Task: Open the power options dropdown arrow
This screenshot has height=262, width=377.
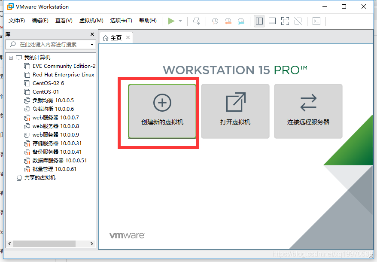Action: pos(180,21)
